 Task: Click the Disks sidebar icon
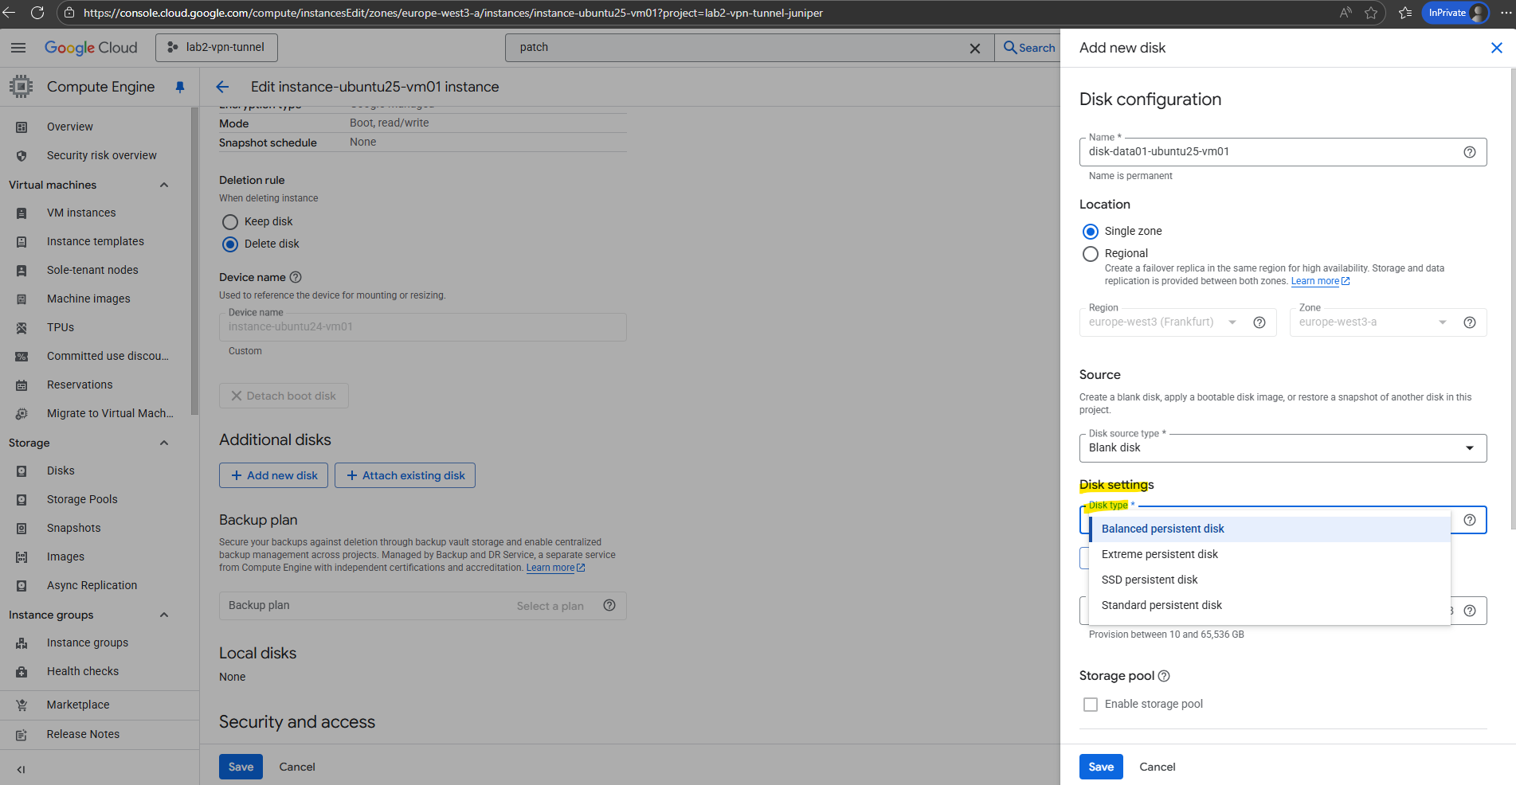point(22,471)
